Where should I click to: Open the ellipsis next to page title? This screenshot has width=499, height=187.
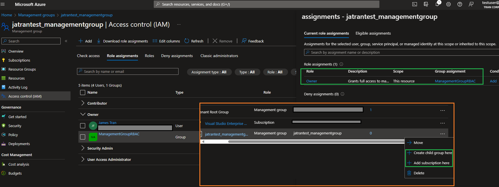point(179,24)
